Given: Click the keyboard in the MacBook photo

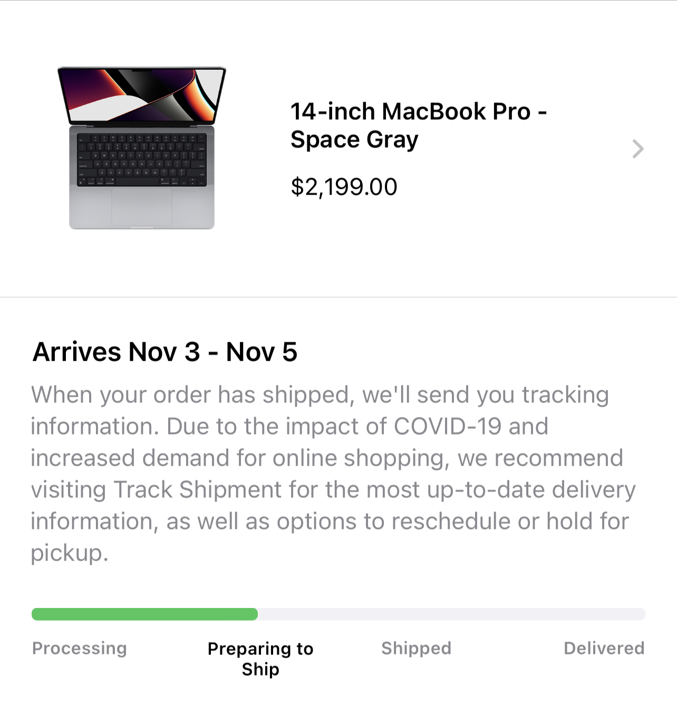Looking at the screenshot, I should click(141, 160).
